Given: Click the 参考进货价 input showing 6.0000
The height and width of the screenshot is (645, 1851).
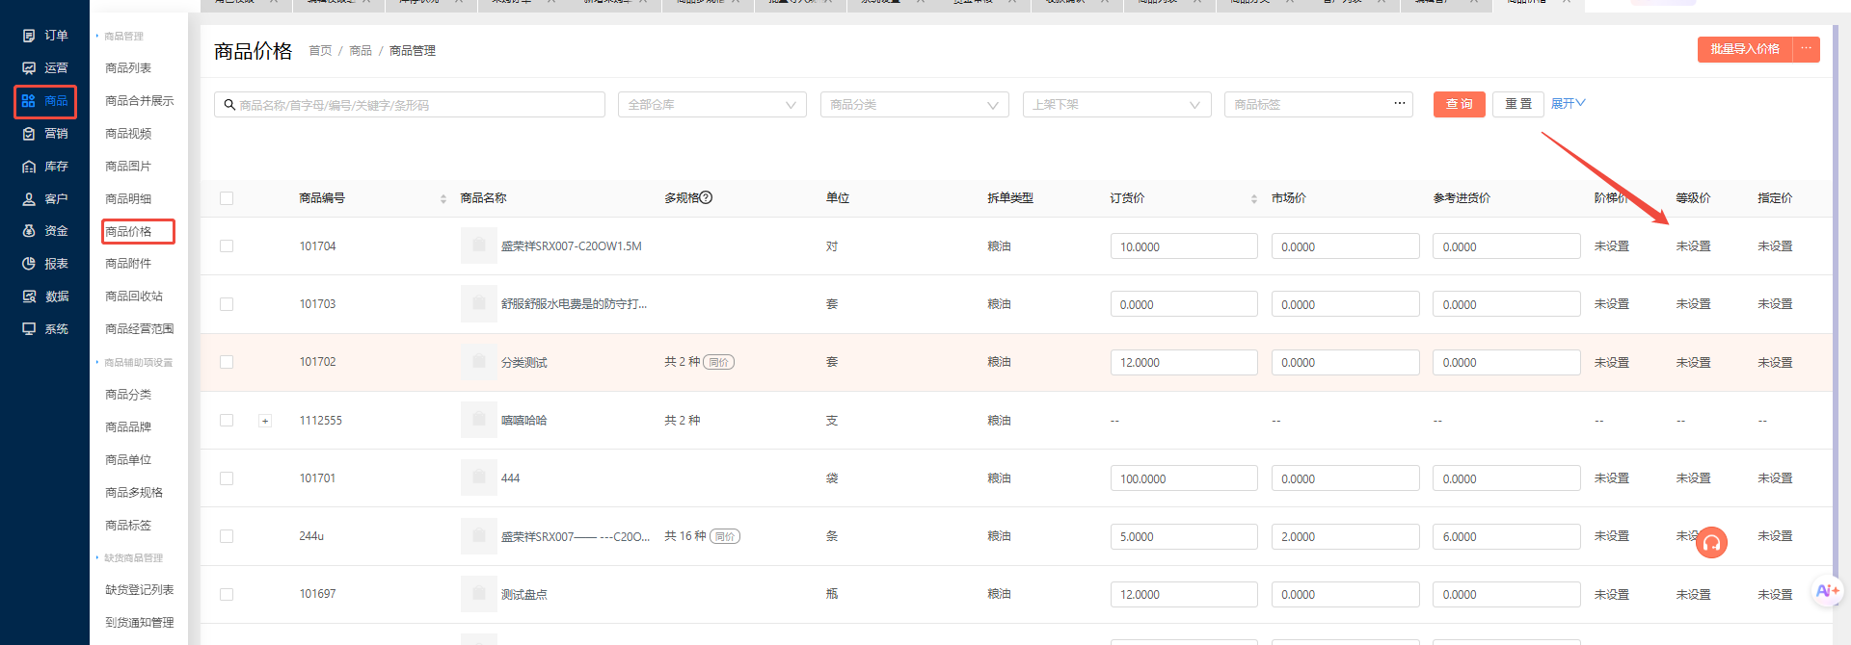Looking at the screenshot, I should point(1507,536).
